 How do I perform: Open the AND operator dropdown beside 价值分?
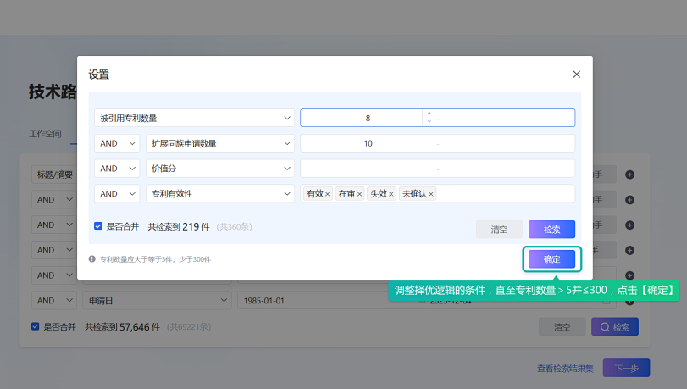117,169
